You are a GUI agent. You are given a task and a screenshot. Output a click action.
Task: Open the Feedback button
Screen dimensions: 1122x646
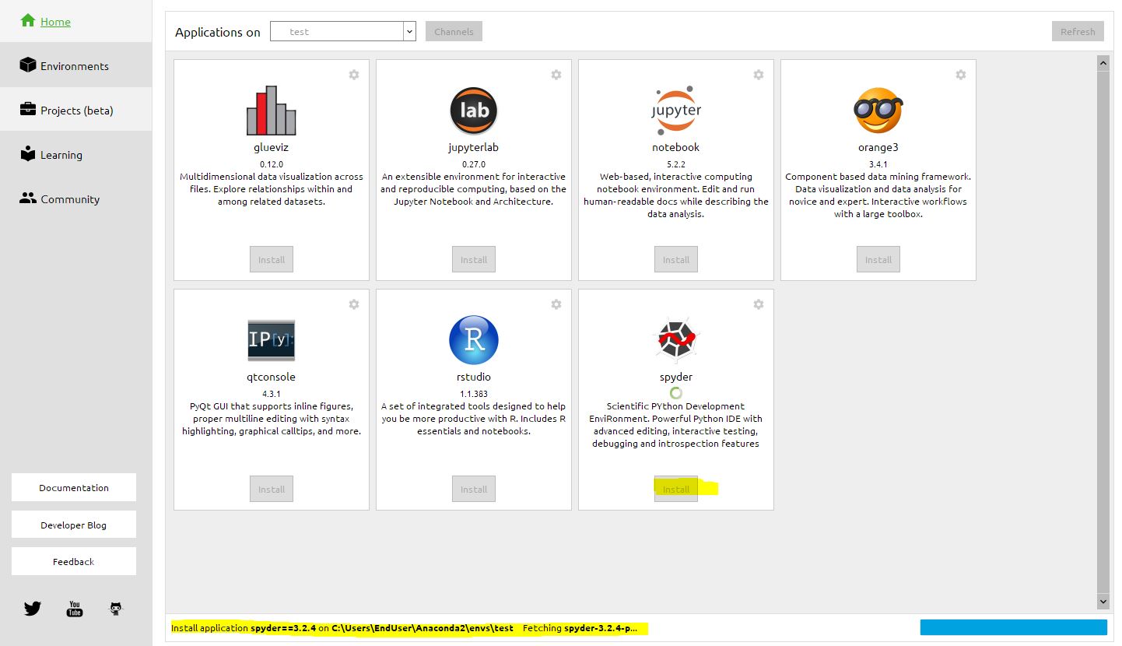74,561
